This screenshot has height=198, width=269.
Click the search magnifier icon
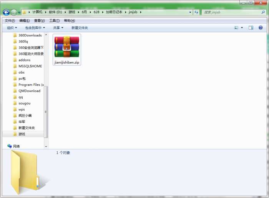pyautogui.click(x=263, y=12)
